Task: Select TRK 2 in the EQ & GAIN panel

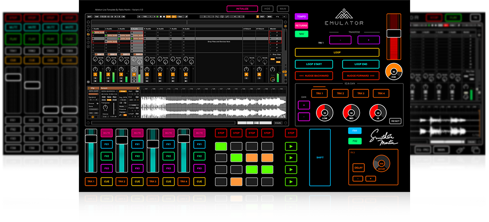Action: (340, 94)
